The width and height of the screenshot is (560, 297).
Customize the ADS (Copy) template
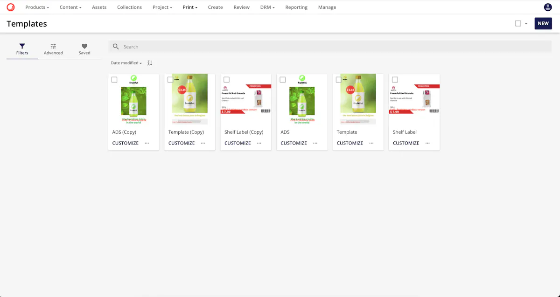point(126,143)
